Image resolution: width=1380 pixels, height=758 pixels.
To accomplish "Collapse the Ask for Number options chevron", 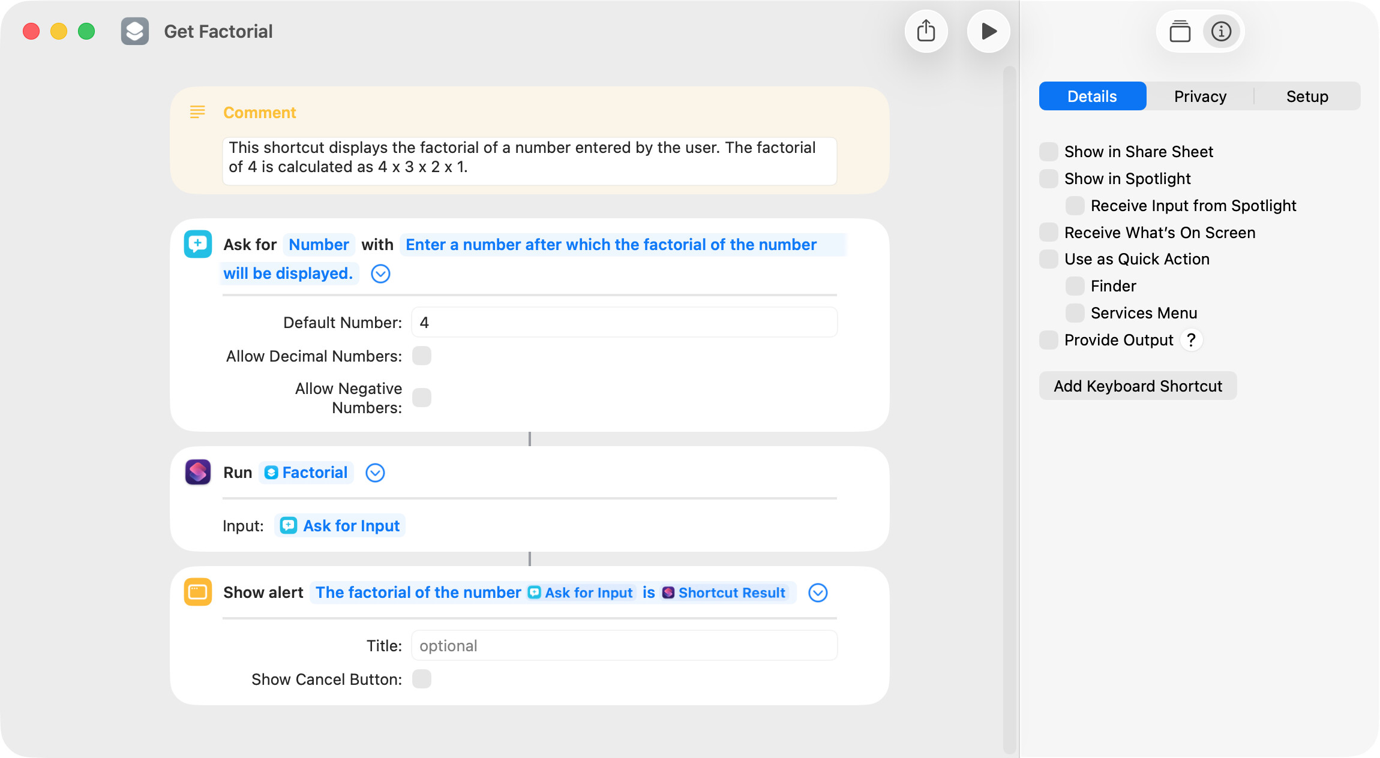I will point(380,273).
